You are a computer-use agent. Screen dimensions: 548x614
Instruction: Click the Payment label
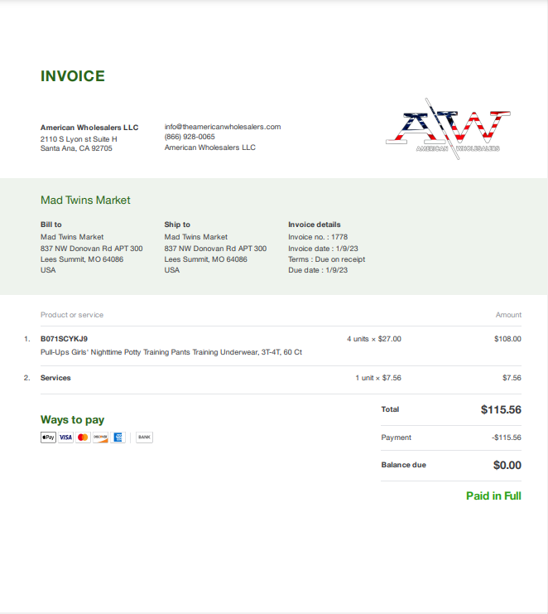coord(397,438)
